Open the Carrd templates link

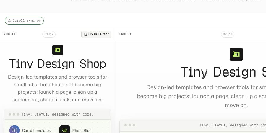[36, 130]
